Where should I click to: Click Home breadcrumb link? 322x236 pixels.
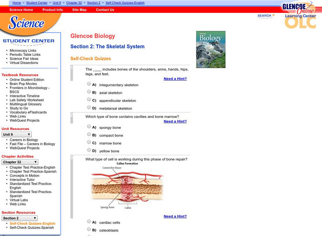tap(17, 3)
